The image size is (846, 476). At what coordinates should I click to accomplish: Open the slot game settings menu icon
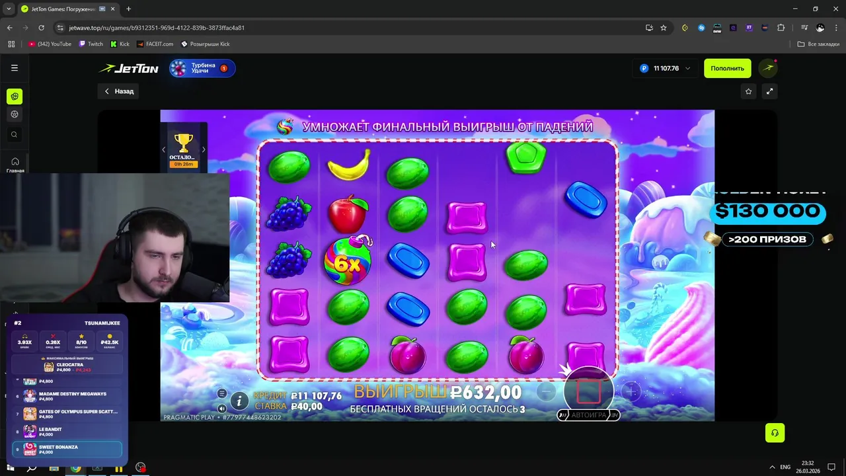coord(222,393)
